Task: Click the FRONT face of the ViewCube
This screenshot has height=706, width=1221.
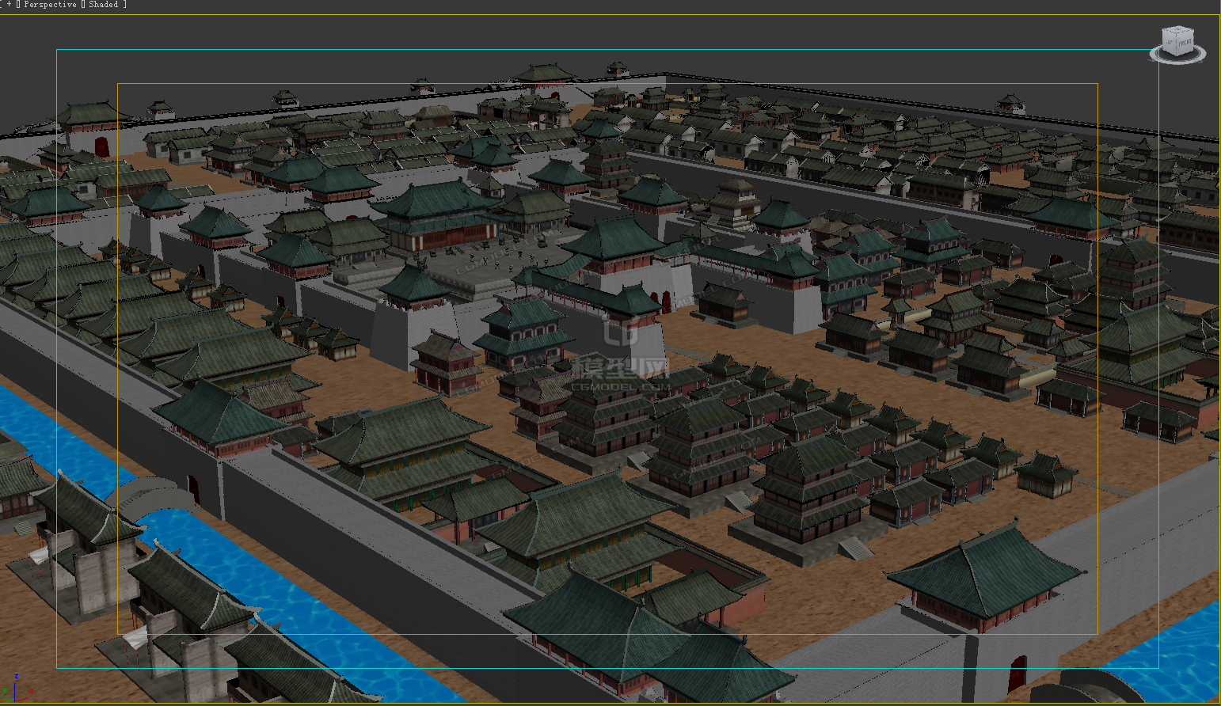Action: tap(1185, 44)
